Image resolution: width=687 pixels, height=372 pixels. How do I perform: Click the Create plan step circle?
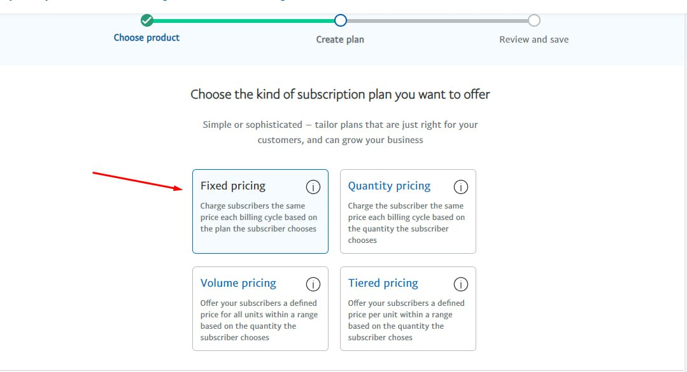[341, 20]
